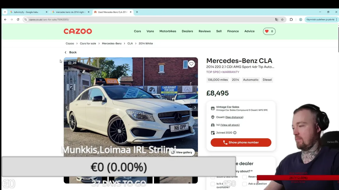
Task: Click the Automatic tag
Action: 251,80
